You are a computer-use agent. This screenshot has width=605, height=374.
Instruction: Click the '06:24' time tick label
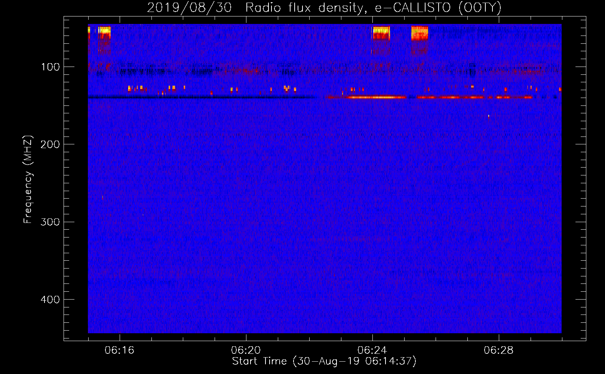(372, 350)
